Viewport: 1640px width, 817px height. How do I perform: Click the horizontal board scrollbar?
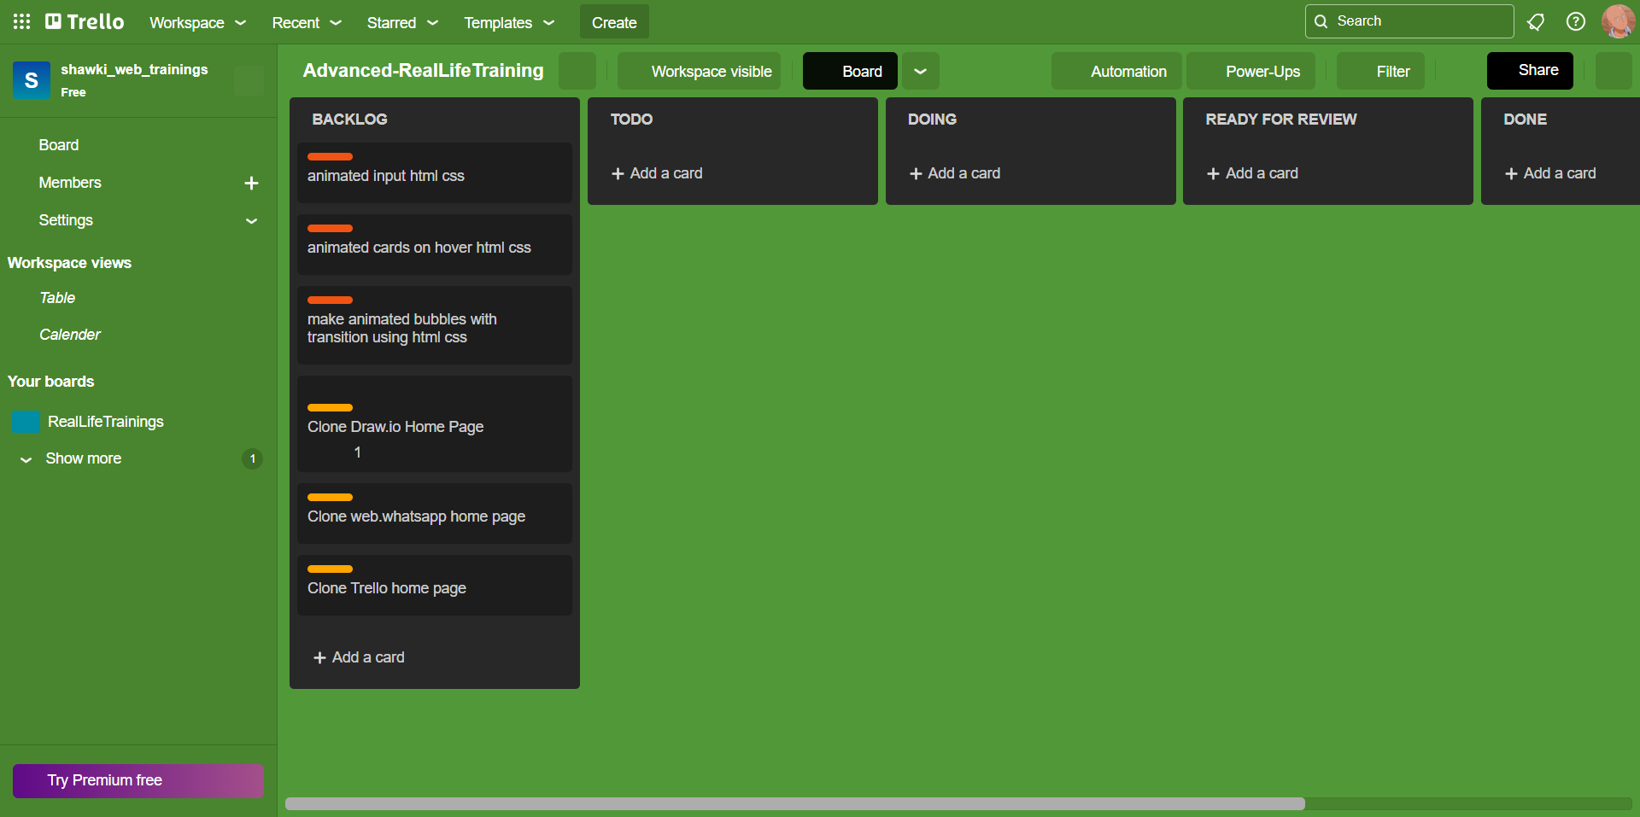coord(794,803)
